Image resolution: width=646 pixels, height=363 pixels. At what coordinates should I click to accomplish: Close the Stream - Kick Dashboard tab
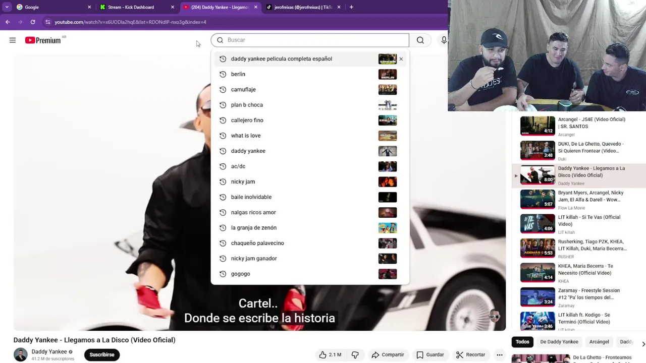tap(173, 7)
